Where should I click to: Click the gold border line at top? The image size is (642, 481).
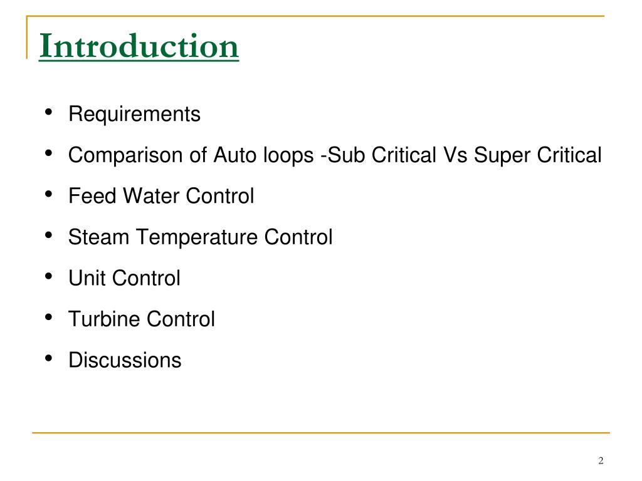pyautogui.click(x=315, y=16)
